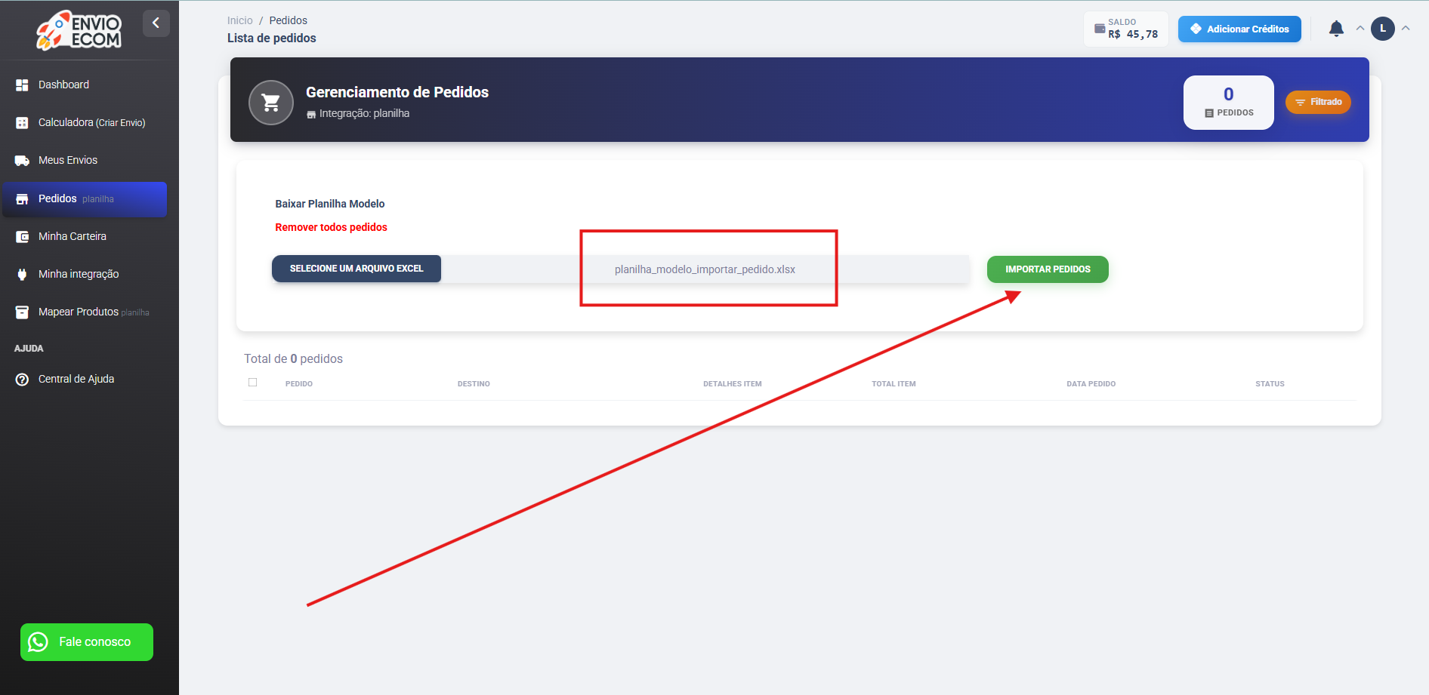This screenshot has height=695, width=1429.
Task: Collapse the sidebar with the chevron button
Action: (x=156, y=23)
